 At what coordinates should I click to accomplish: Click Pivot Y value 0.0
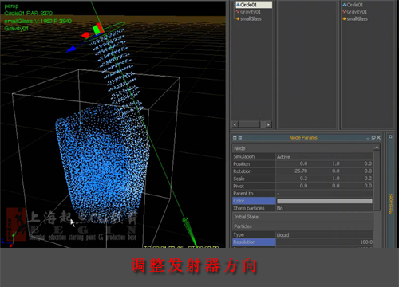(x=336, y=186)
